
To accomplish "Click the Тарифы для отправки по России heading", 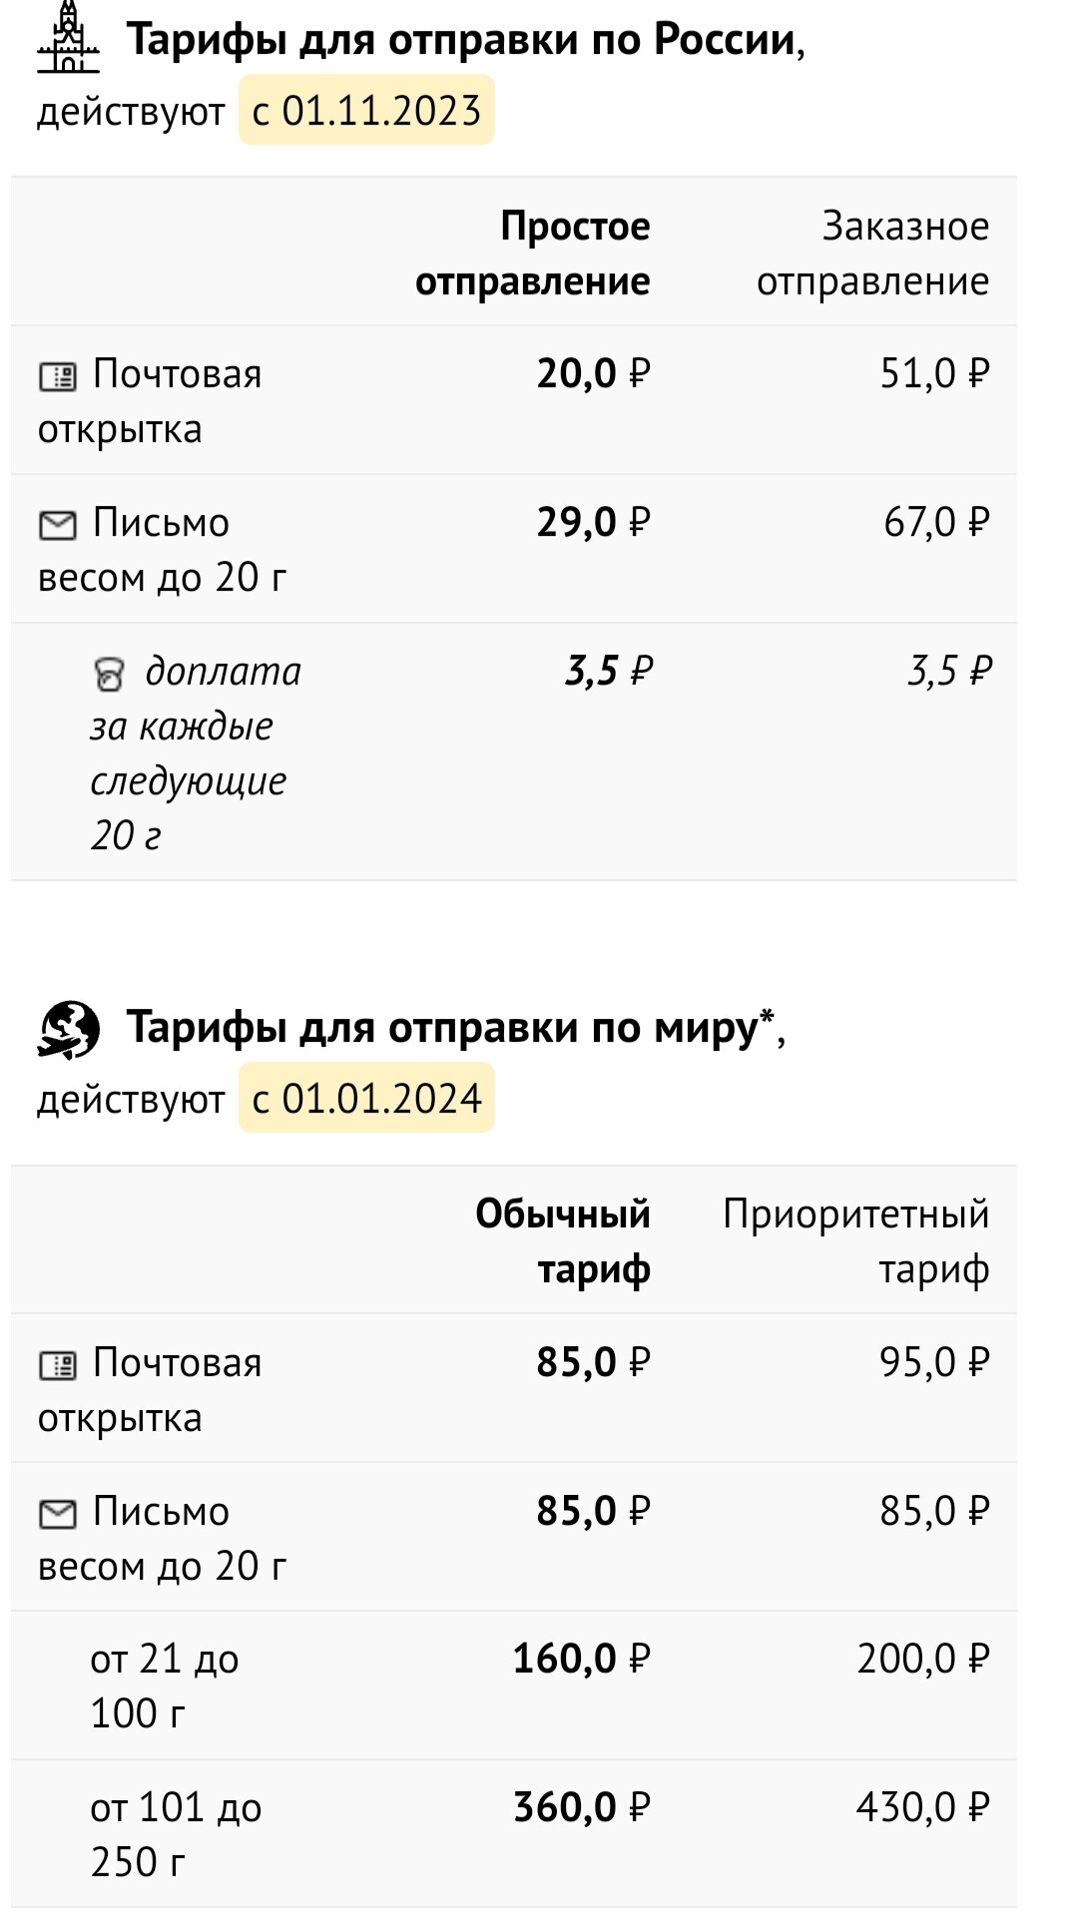I will click(465, 40).
